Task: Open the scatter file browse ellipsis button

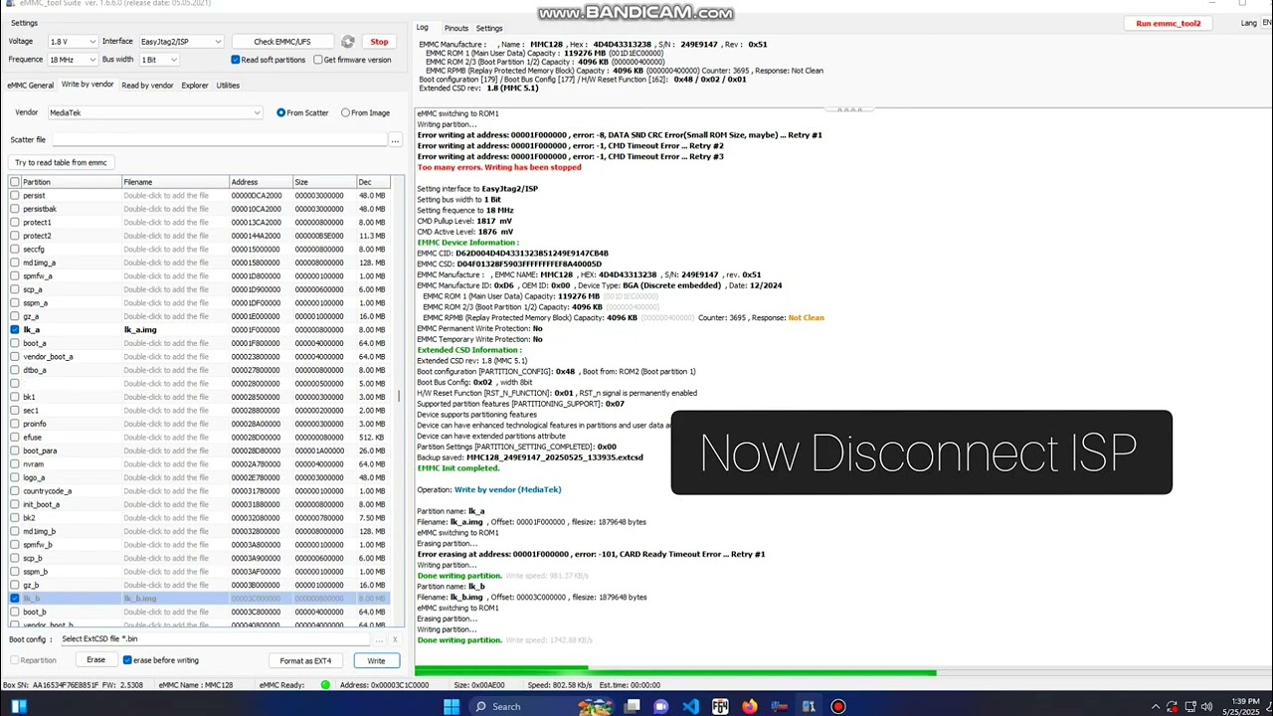Action: [395, 140]
